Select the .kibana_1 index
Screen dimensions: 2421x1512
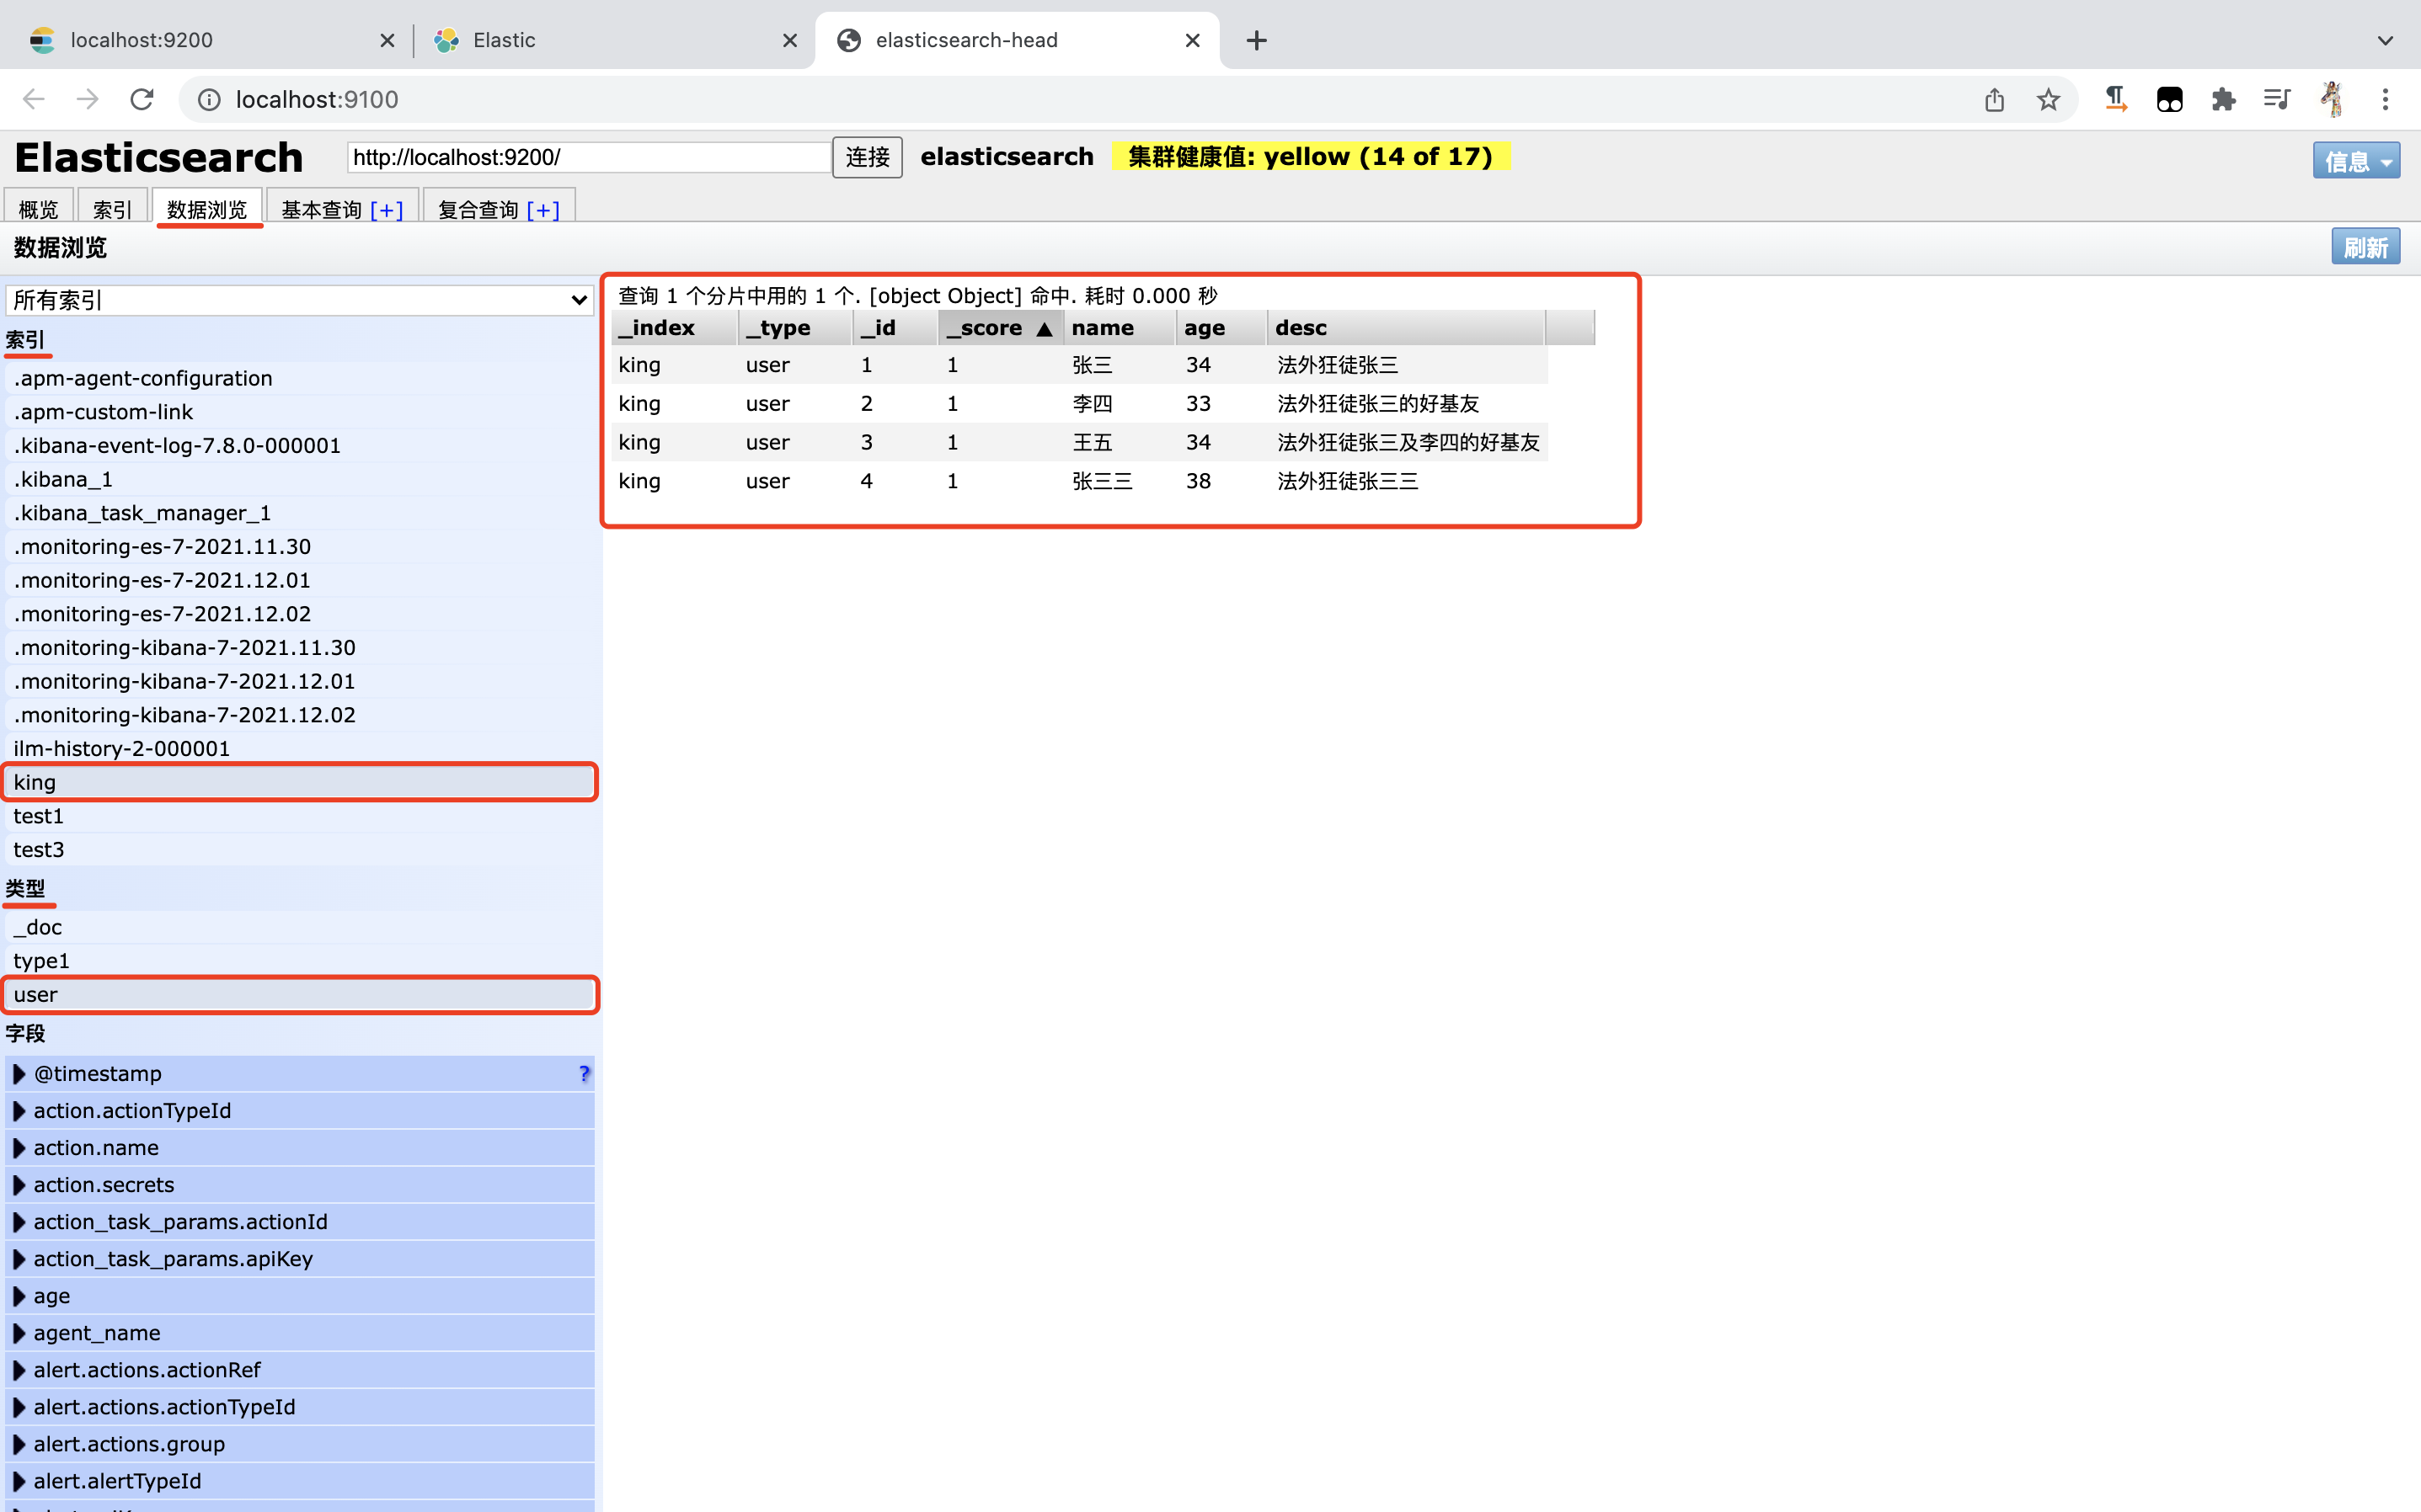[x=299, y=479]
